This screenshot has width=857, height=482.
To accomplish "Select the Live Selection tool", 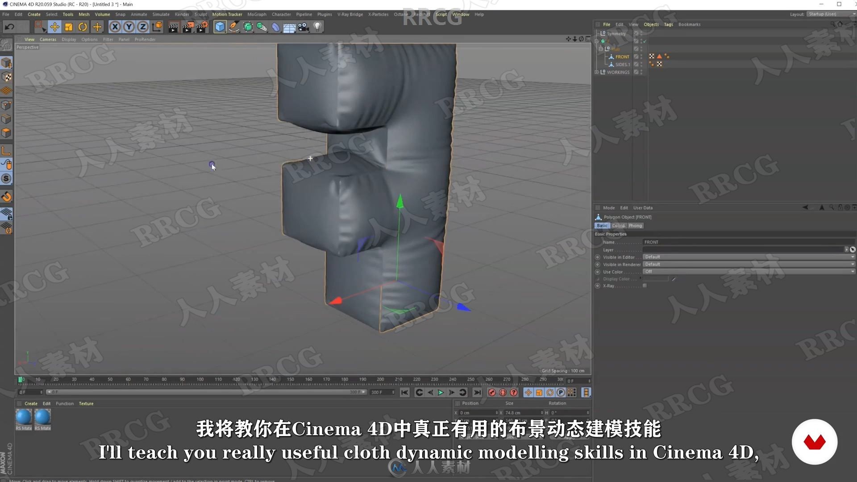I will click(40, 27).
